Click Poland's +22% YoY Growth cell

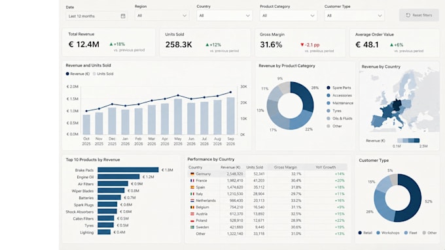pos(340,221)
